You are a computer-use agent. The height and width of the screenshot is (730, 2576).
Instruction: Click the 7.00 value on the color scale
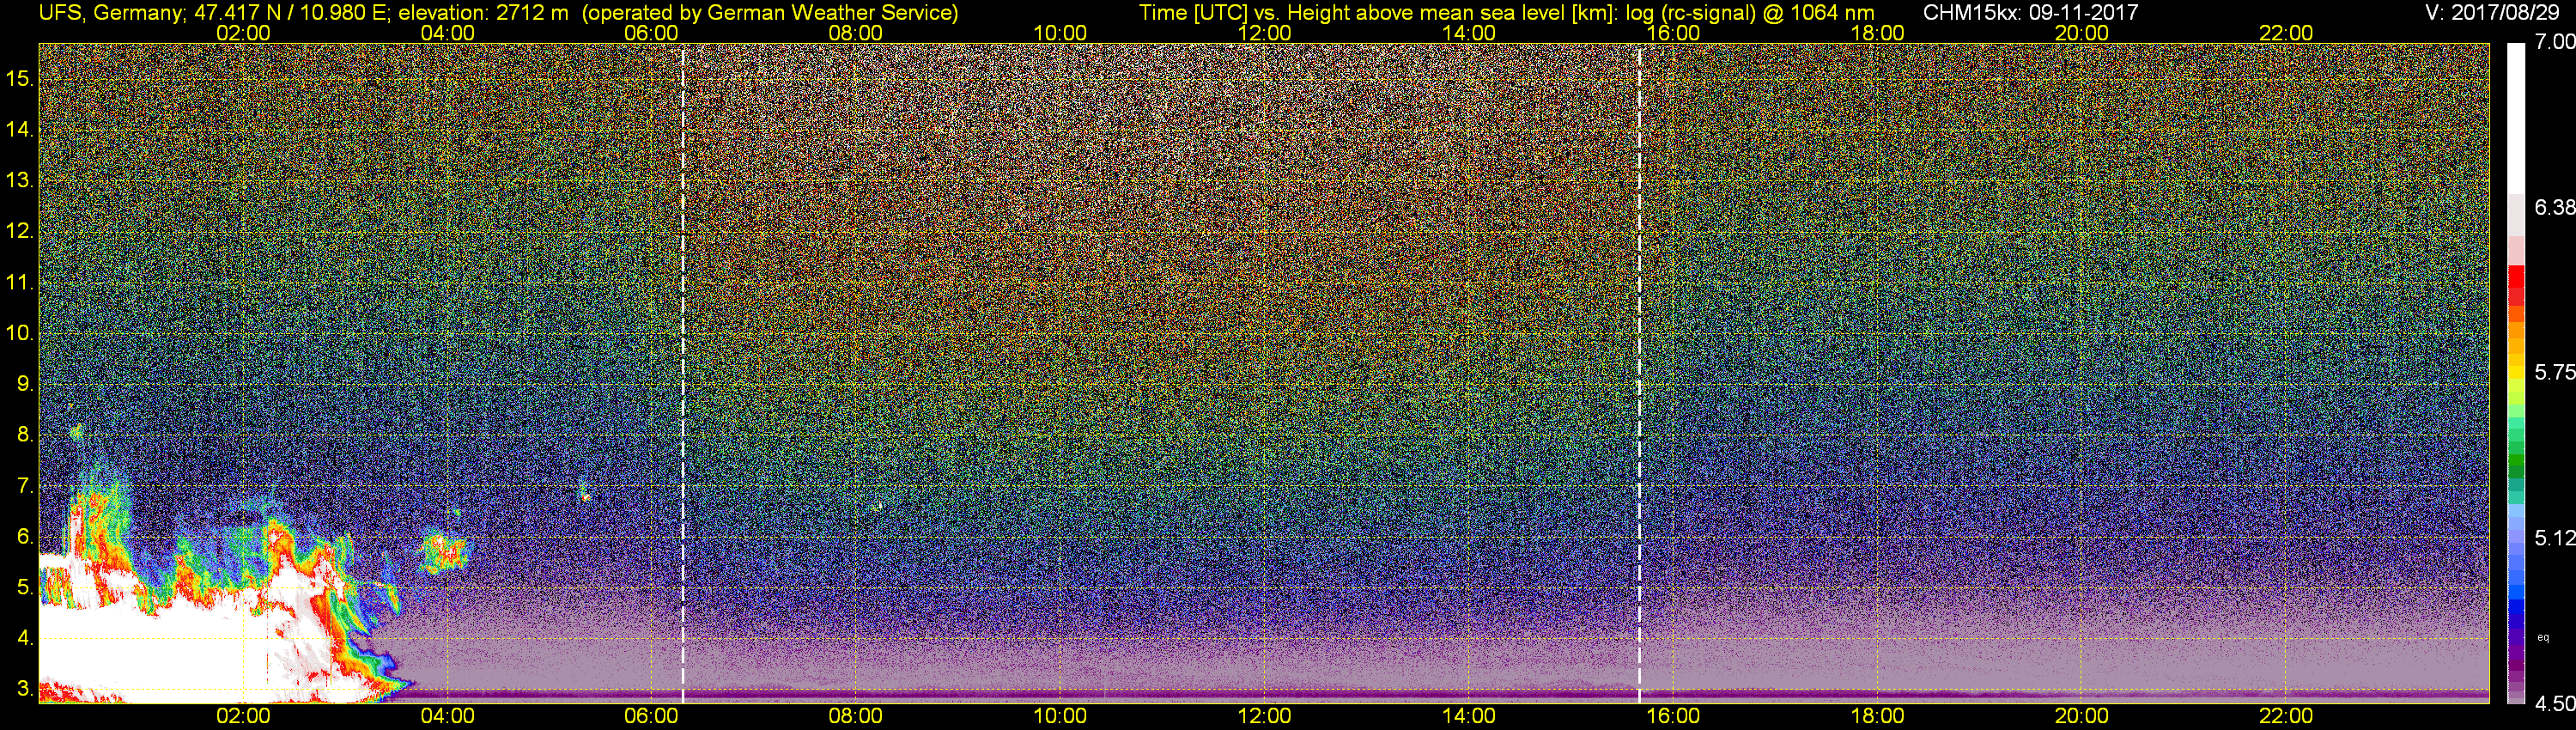[2554, 42]
